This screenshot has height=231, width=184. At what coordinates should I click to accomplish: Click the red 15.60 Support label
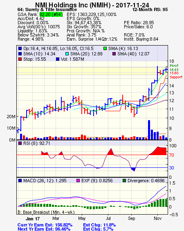pos(176,75)
